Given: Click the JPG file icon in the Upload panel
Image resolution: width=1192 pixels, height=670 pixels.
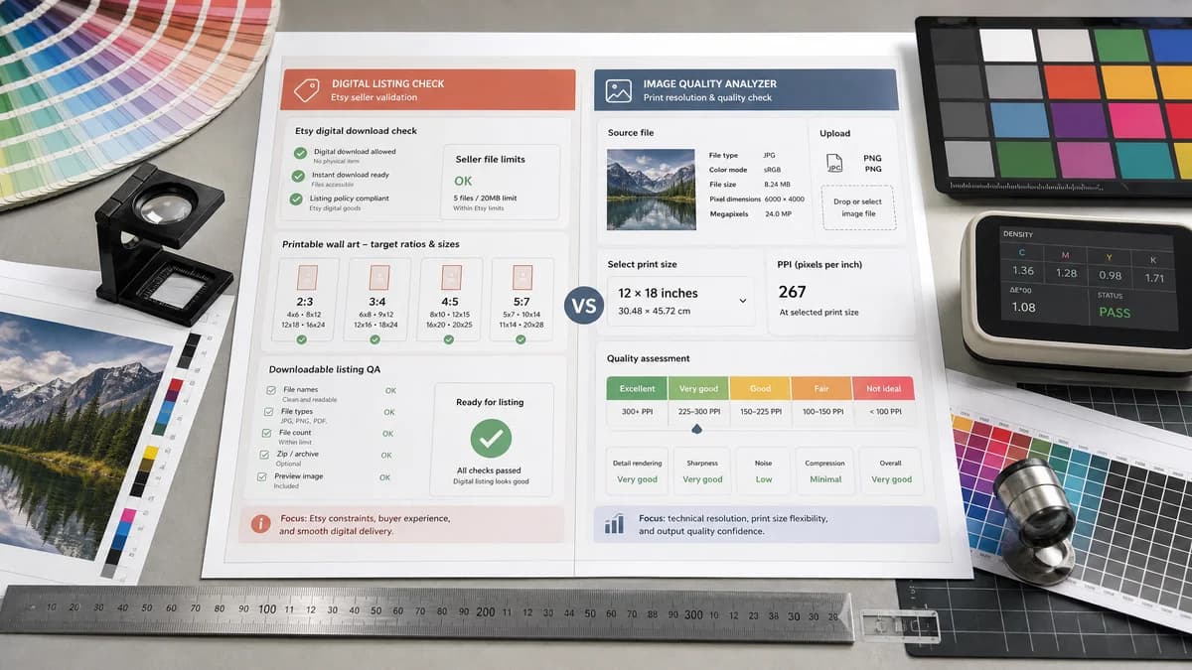Looking at the screenshot, I should click(x=834, y=165).
